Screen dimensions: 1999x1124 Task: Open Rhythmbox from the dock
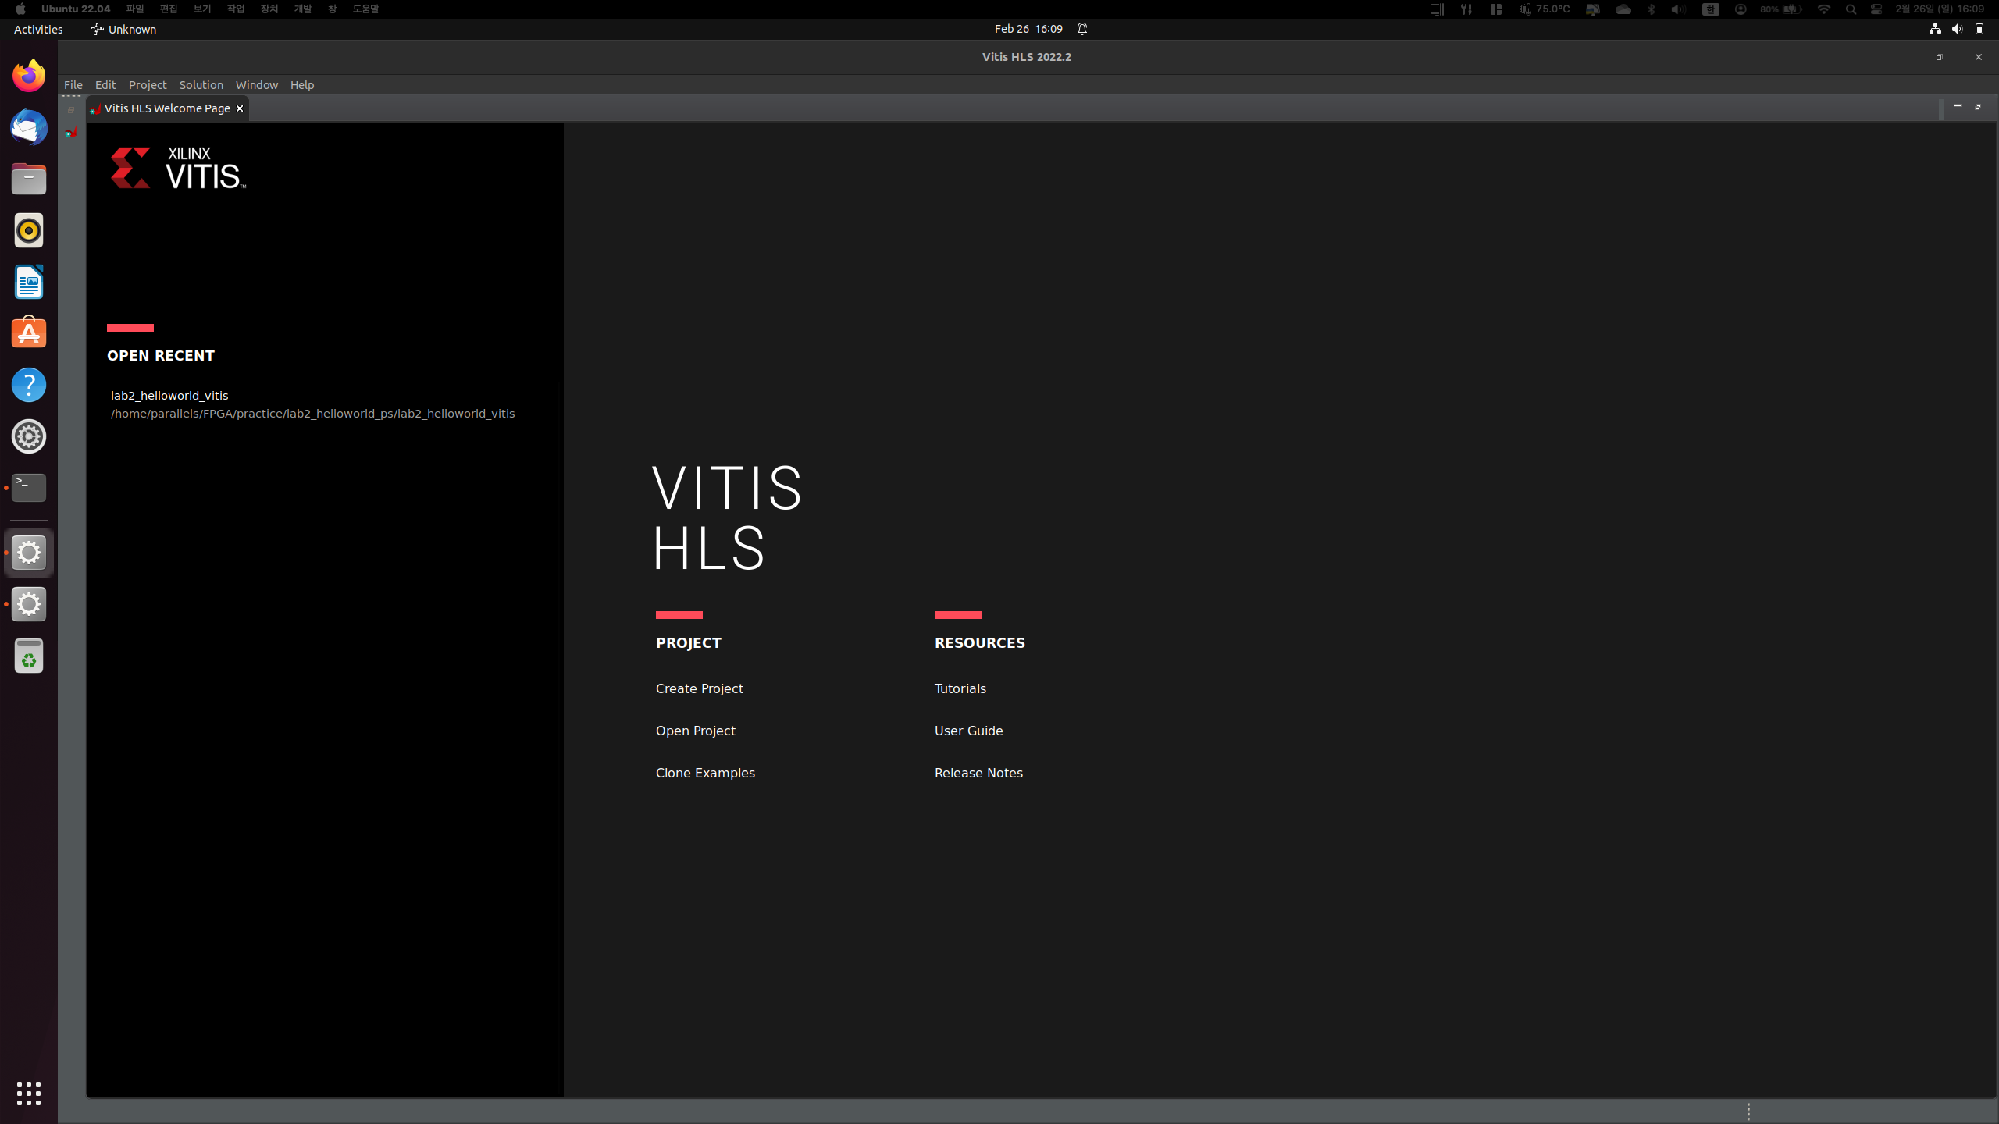(29, 230)
